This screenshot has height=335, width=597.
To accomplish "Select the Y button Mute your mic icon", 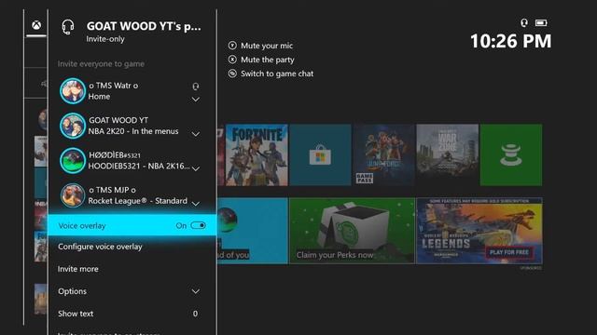I will pos(232,46).
